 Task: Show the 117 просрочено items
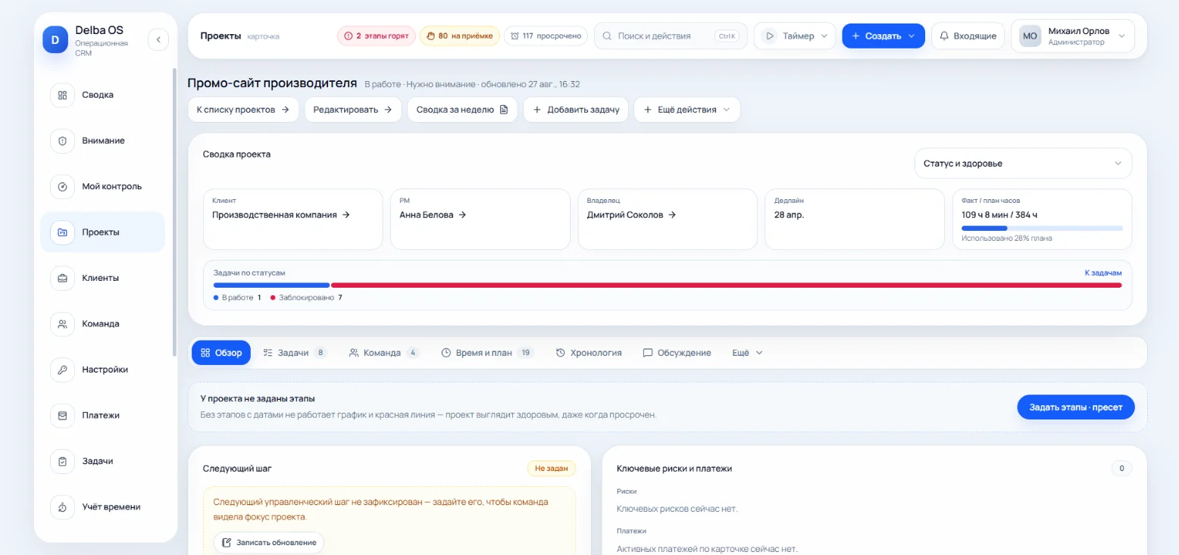[x=546, y=36]
